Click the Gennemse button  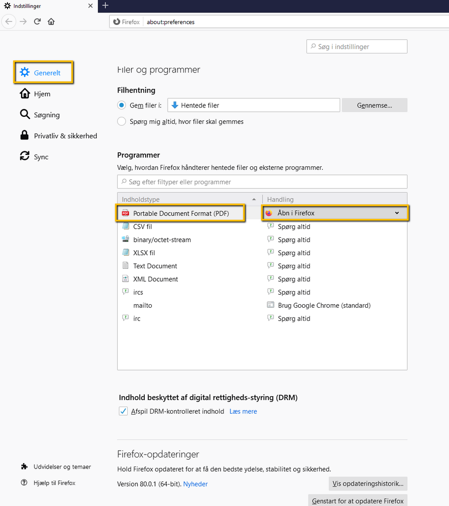coord(375,105)
